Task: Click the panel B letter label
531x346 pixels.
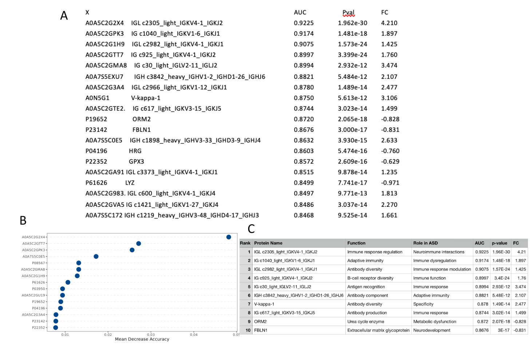Action: (23, 221)
